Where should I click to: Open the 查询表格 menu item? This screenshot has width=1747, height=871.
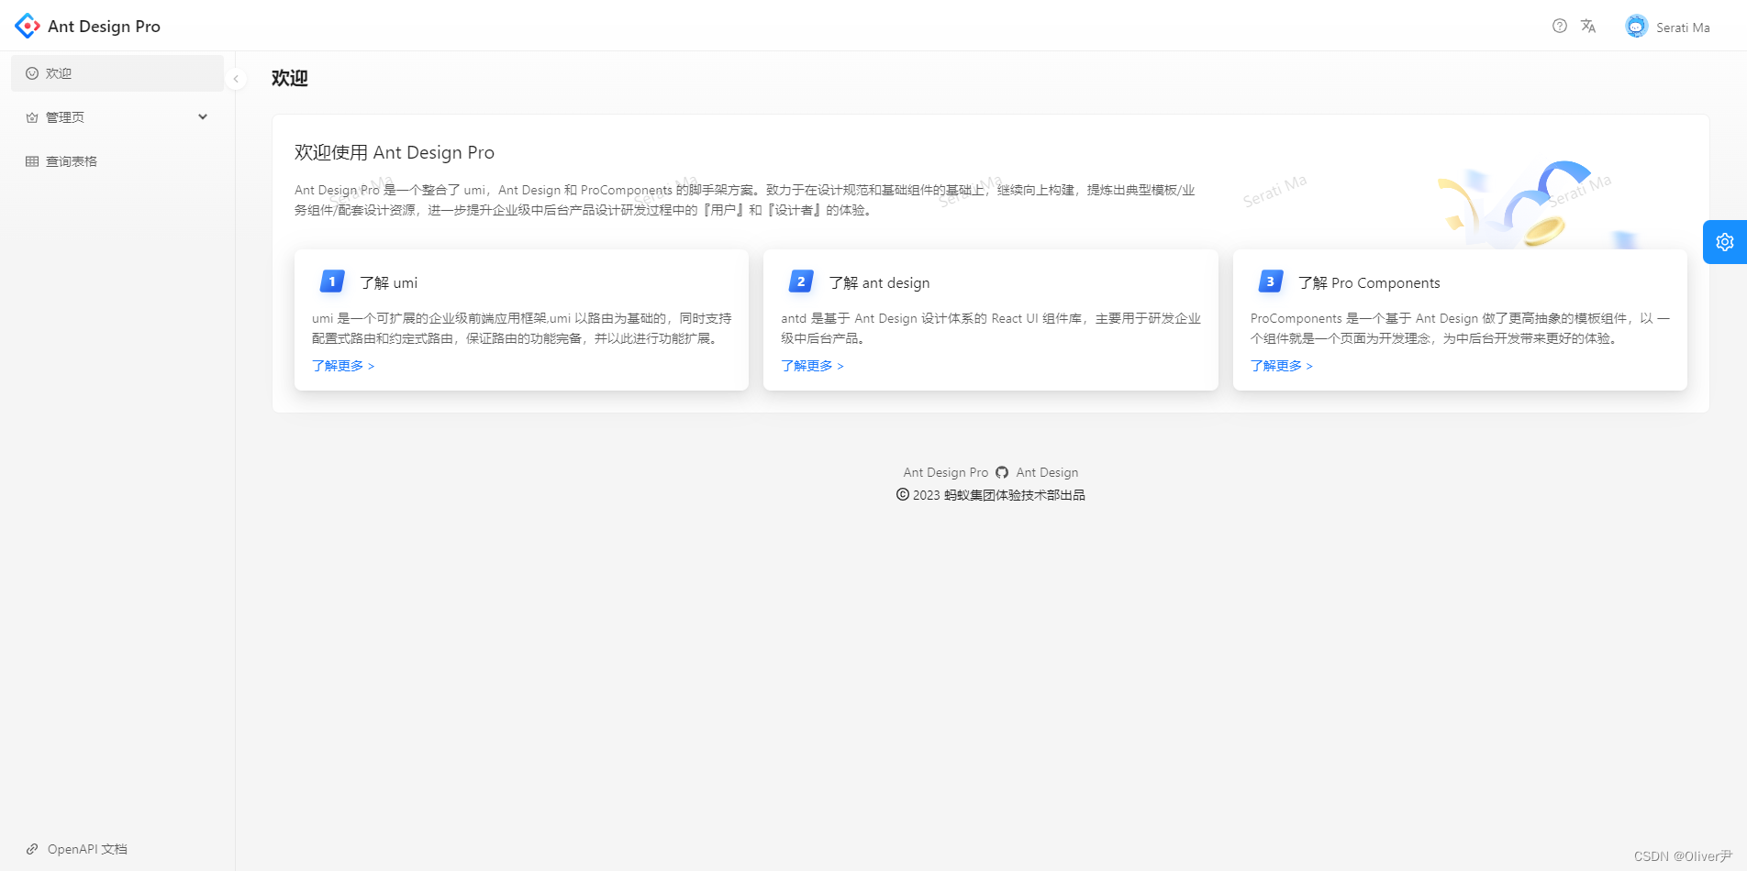[x=117, y=161]
